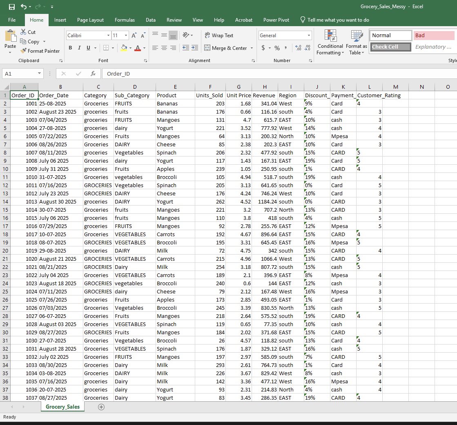Open the Font name Calibri dropdown
Image resolution: width=457 pixels, height=425 pixels.
coord(108,35)
